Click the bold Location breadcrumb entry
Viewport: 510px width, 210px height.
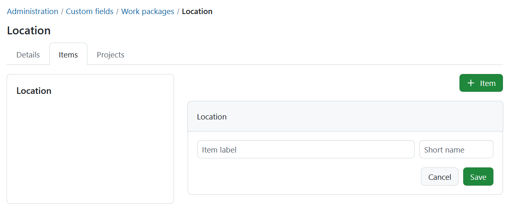(x=197, y=12)
